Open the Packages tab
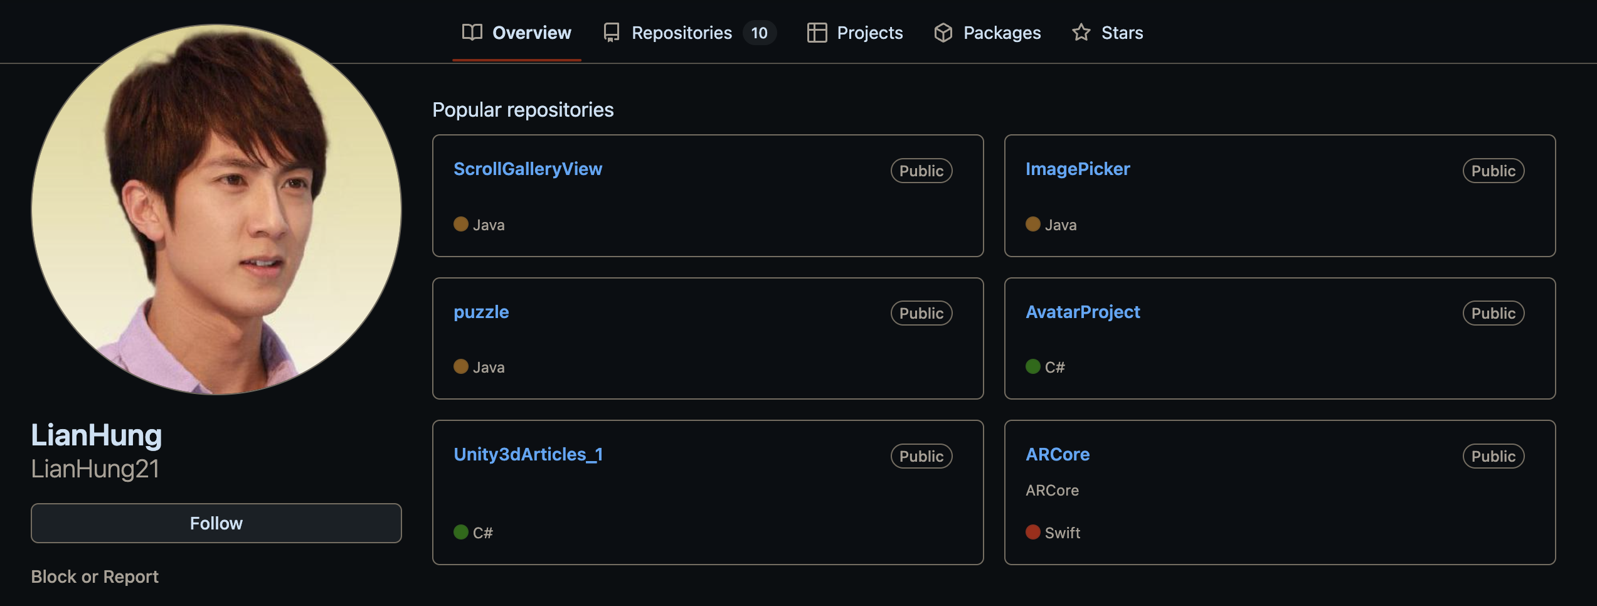 coord(1002,33)
